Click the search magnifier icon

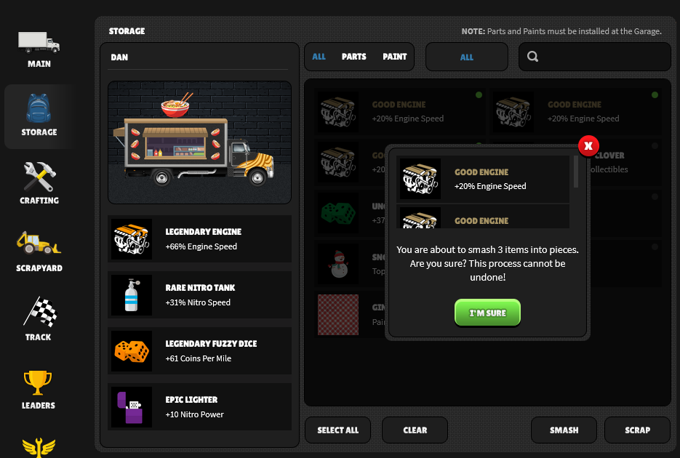(532, 56)
